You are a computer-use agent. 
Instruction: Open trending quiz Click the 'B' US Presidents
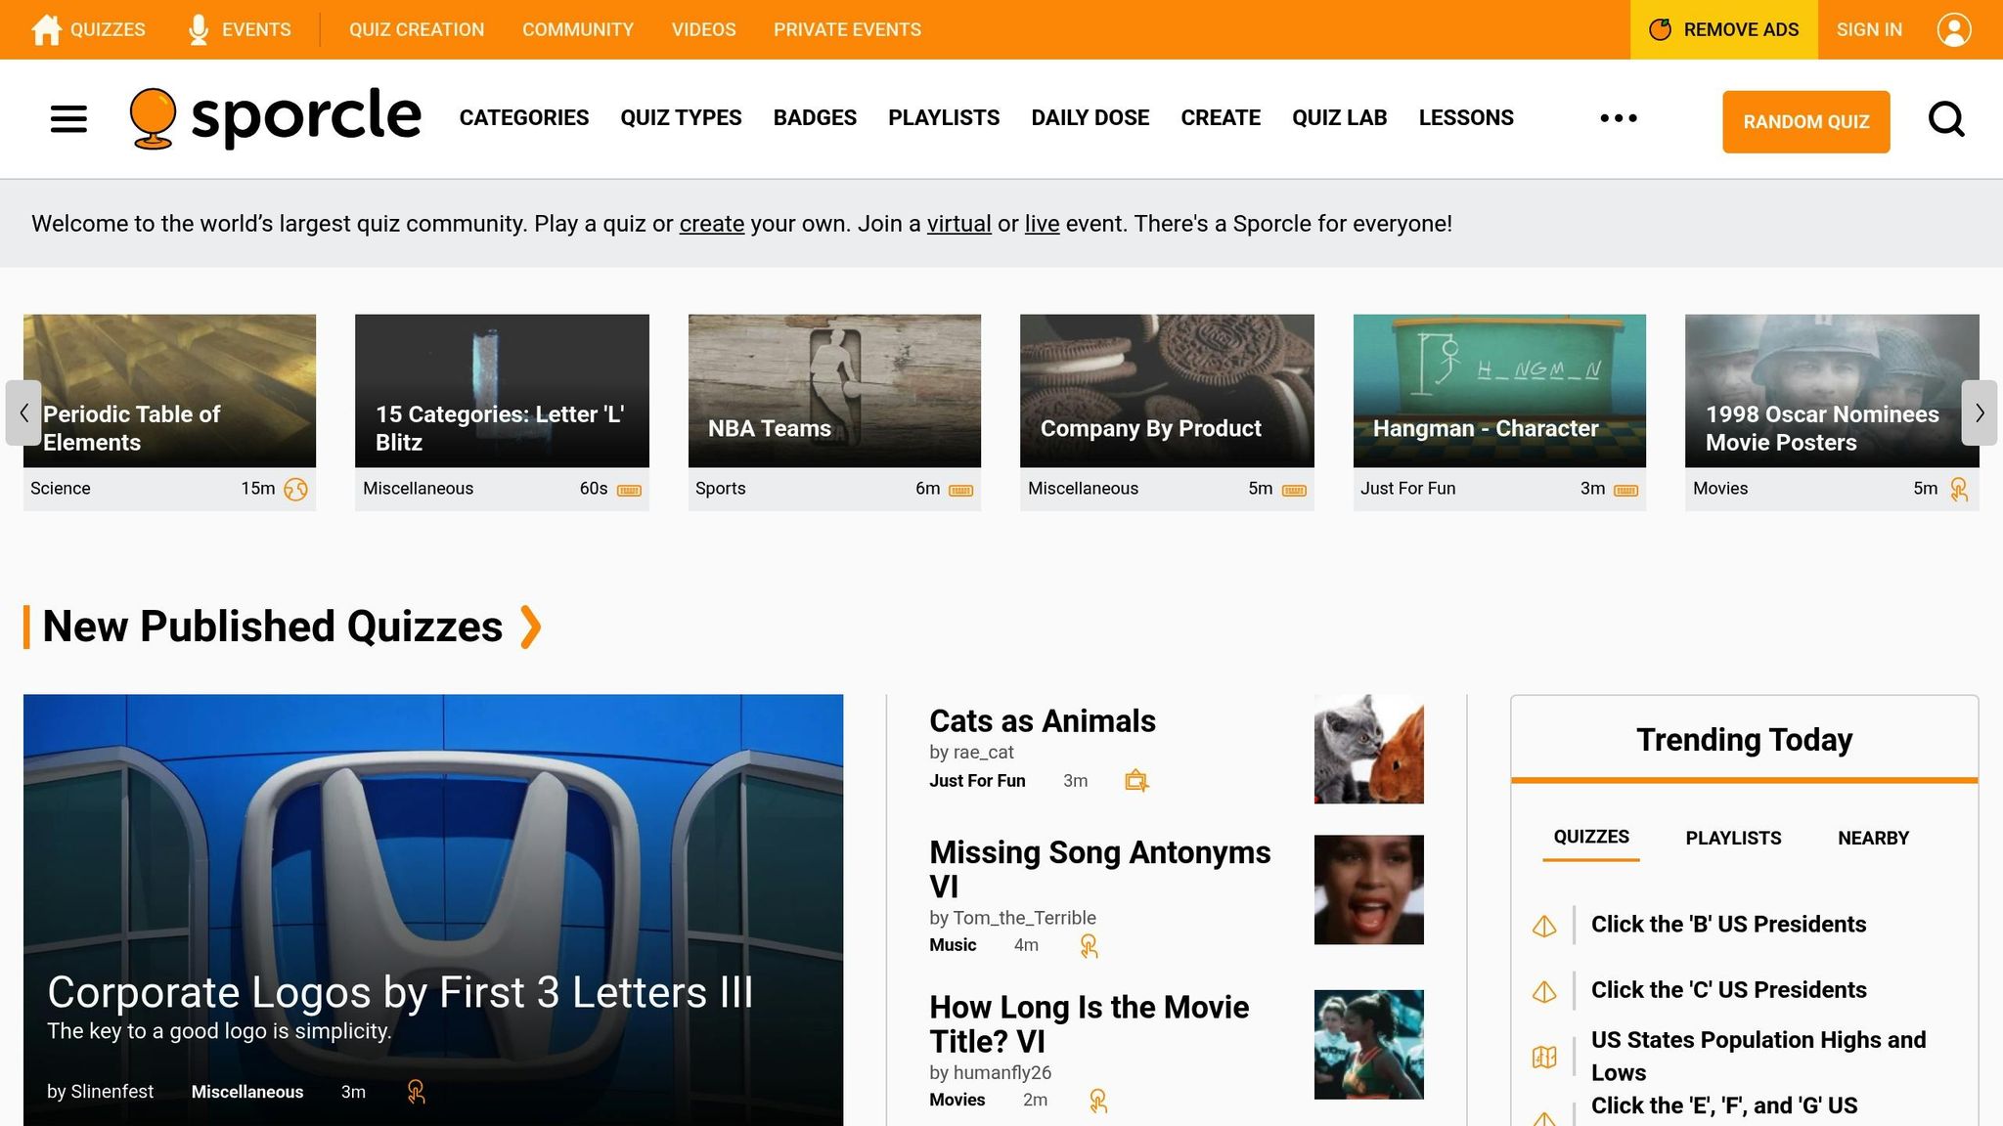tap(1728, 925)
